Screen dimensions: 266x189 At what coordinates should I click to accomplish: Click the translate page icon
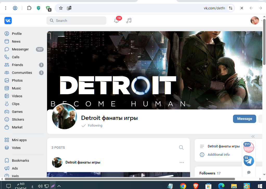69,8
